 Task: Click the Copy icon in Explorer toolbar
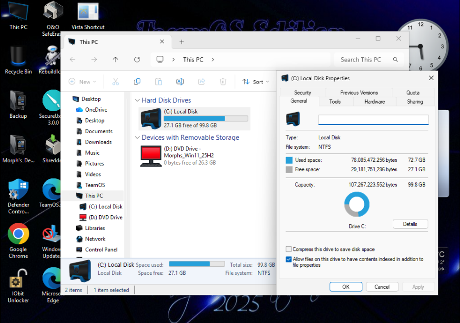coord(137,82)
